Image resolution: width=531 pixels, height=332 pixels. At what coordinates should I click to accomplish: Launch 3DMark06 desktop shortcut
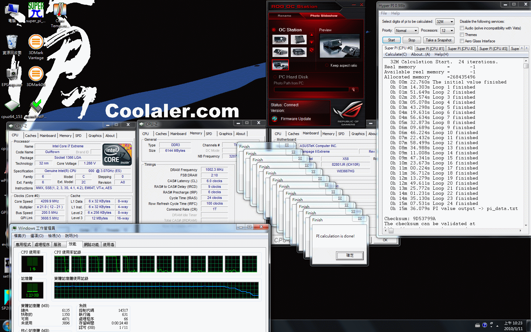(x=36, y=76)
